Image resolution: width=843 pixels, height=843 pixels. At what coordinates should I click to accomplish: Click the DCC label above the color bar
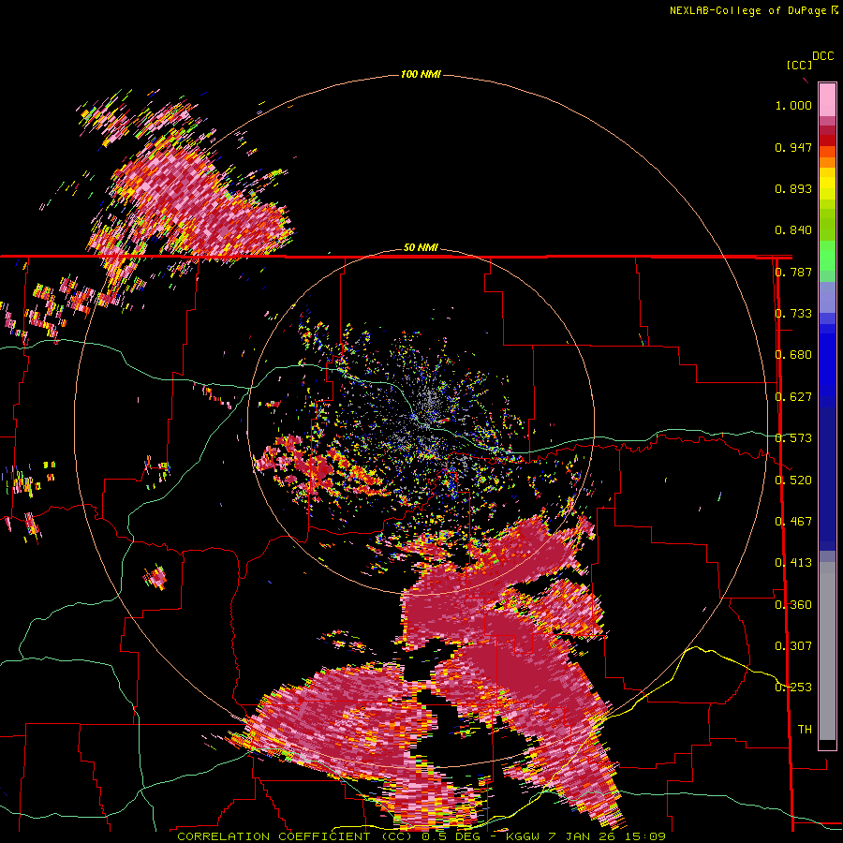tap(822, 56)
